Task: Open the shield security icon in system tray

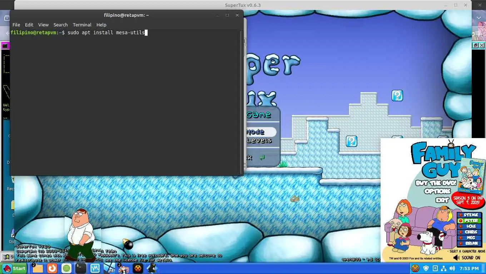Action: [426, 268]
